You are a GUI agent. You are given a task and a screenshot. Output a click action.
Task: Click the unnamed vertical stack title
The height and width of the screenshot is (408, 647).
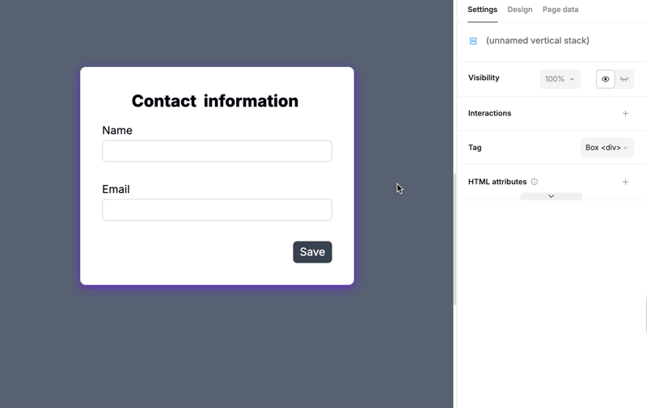(538, 40)
